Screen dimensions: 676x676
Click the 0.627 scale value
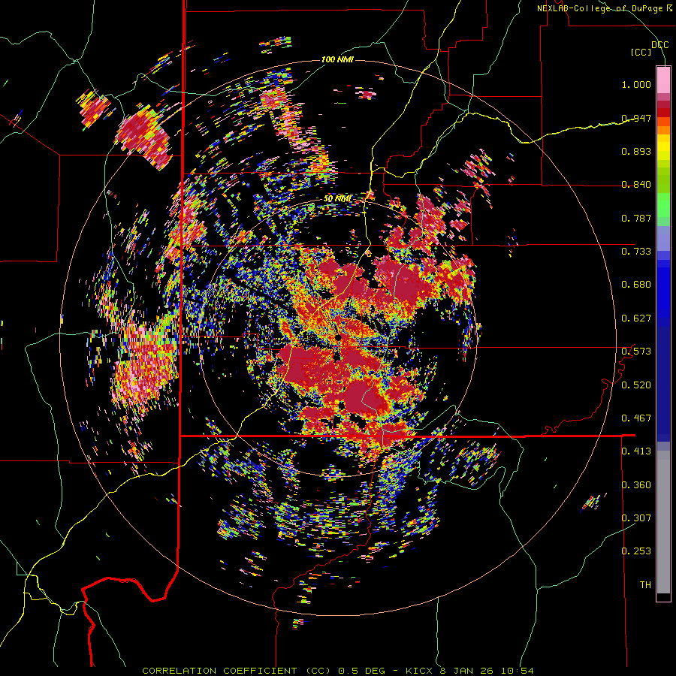(636, 318)
